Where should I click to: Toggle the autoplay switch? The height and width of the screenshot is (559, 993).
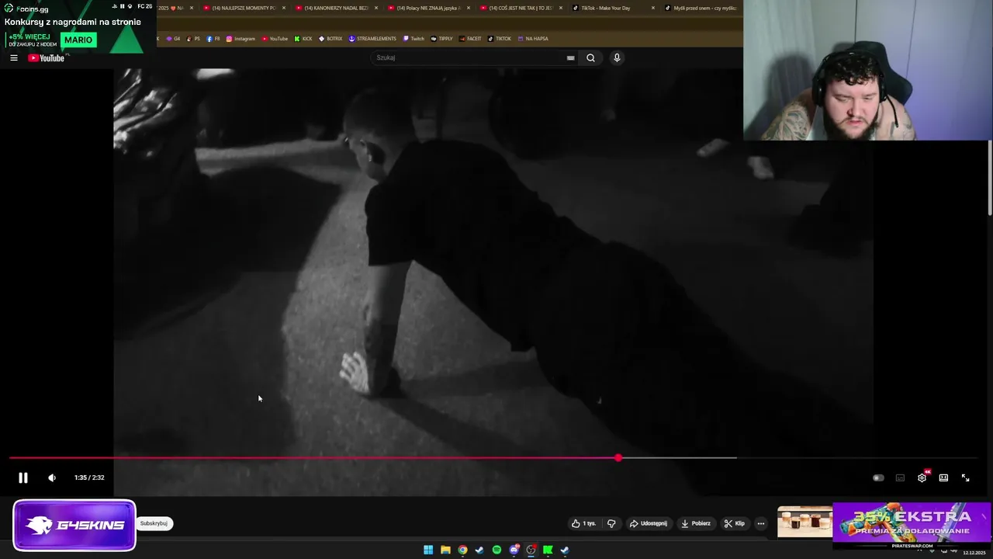point(878,478)
